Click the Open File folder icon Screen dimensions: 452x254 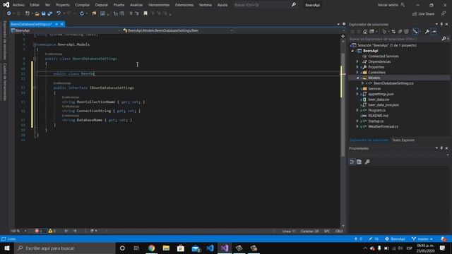(37, 13)
